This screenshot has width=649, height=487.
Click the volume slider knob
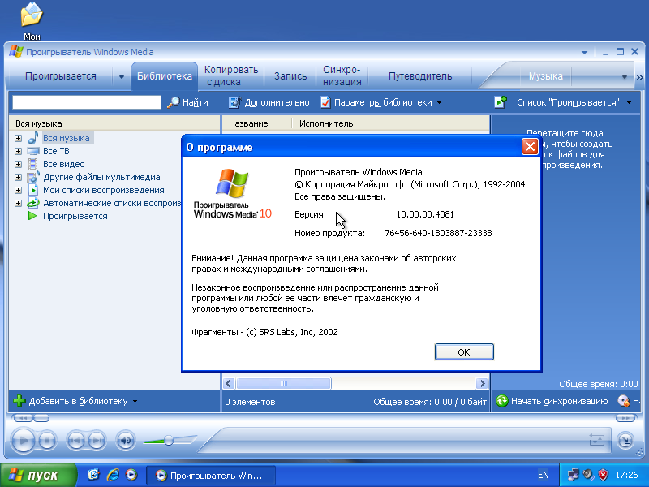click(169, 440)
